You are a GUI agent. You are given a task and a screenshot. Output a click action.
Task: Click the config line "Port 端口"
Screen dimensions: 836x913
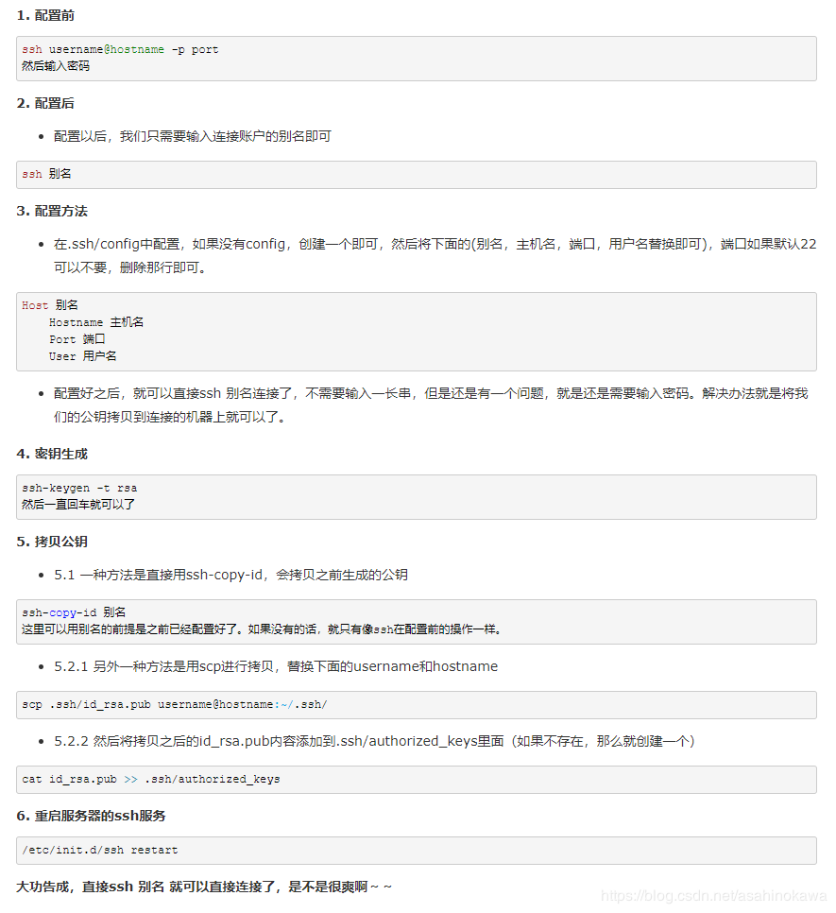pos(77,339)
